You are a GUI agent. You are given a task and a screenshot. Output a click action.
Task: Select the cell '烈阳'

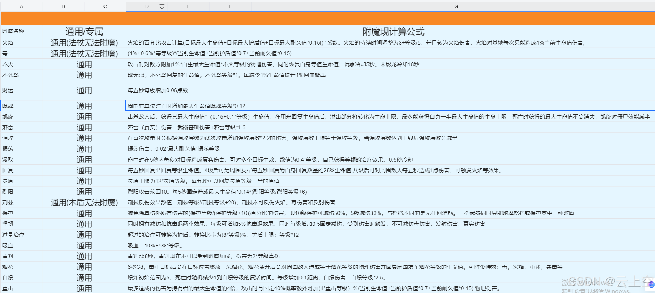(21, 192)
